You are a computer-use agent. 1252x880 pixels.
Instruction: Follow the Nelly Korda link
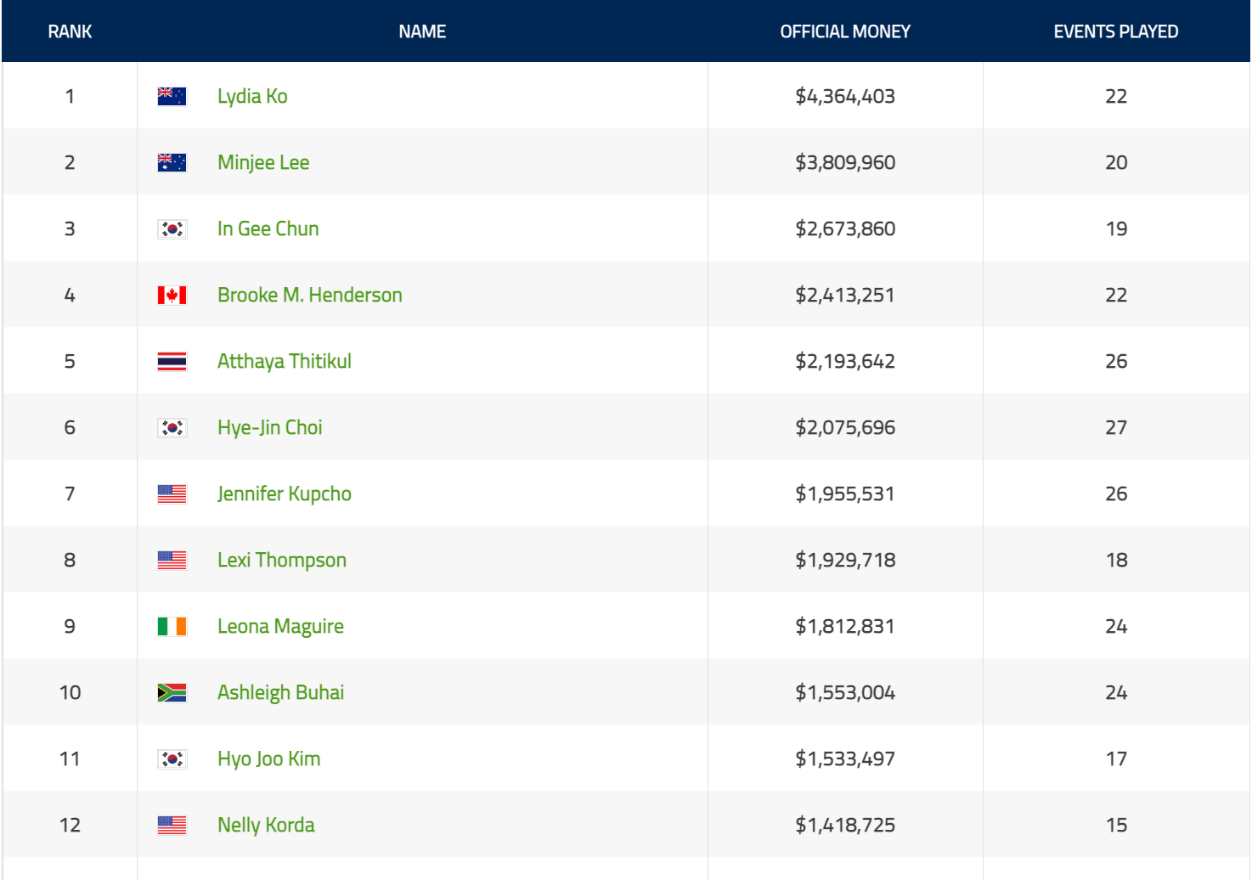coord(266,825)
